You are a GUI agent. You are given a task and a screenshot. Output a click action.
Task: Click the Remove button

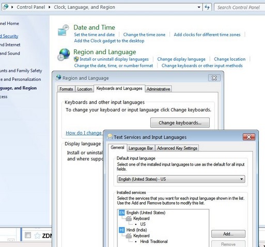click(228, 244)
